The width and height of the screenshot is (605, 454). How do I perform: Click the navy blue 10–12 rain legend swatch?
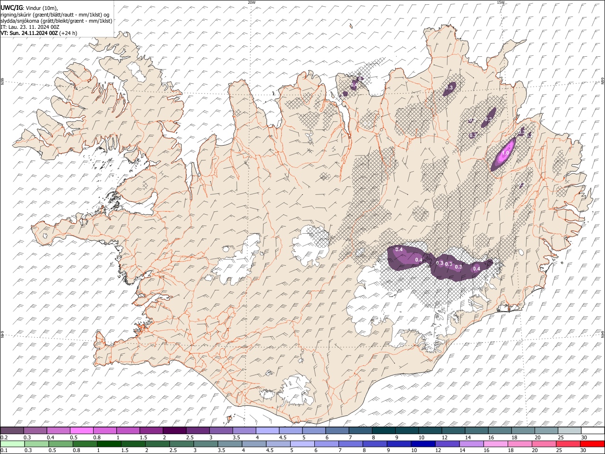423,444
